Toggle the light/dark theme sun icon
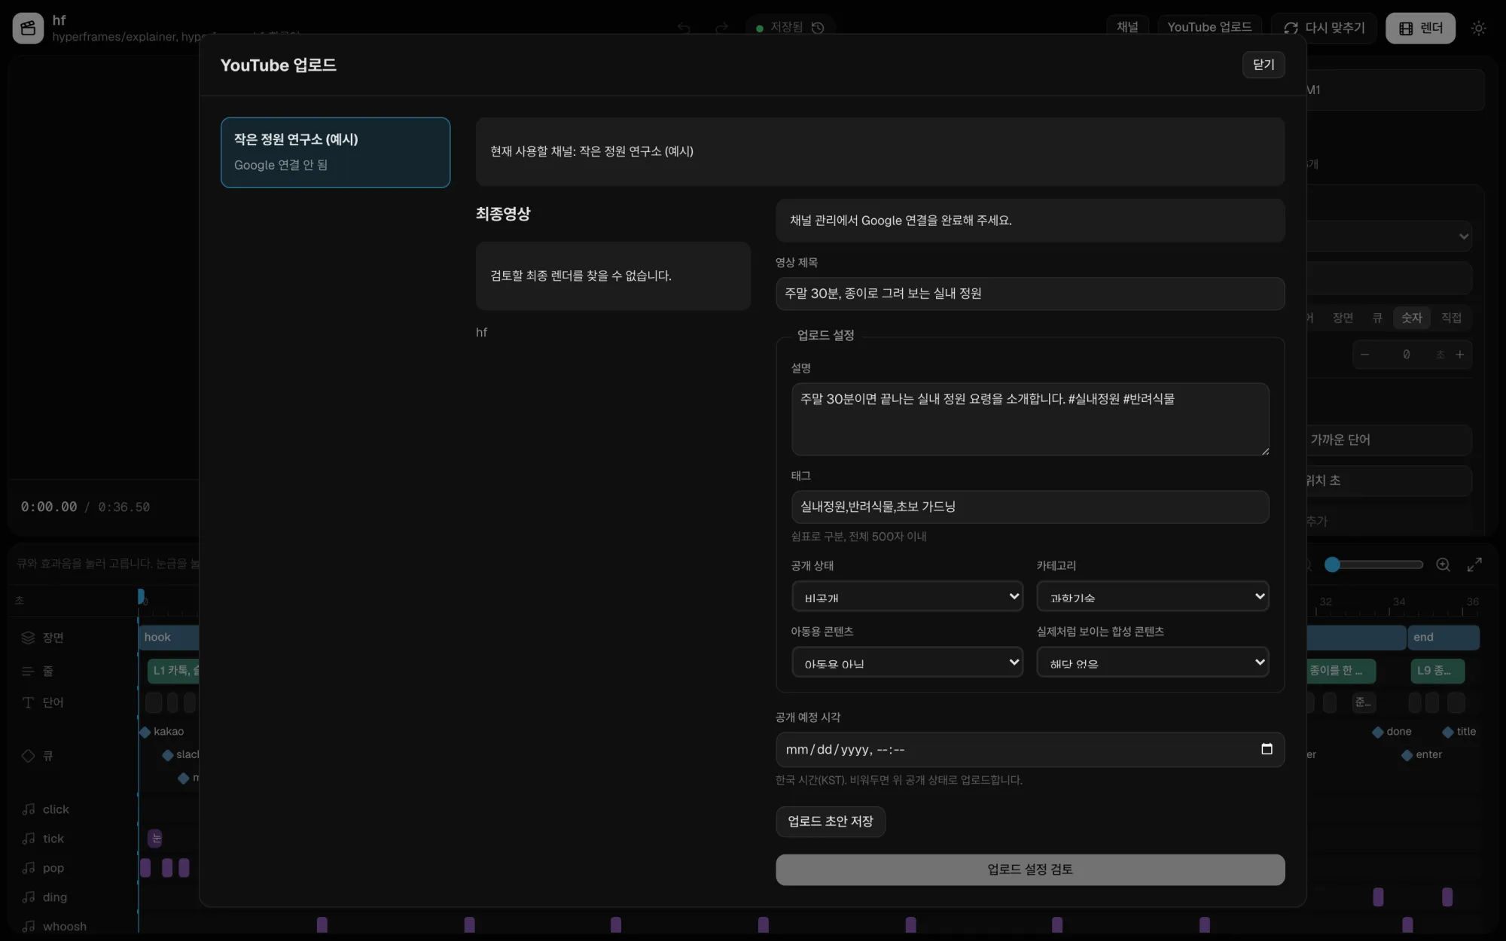Image resolution: width=1506 pixels, height=941 pixels. pyautogui.click(x=1479, y=28)
